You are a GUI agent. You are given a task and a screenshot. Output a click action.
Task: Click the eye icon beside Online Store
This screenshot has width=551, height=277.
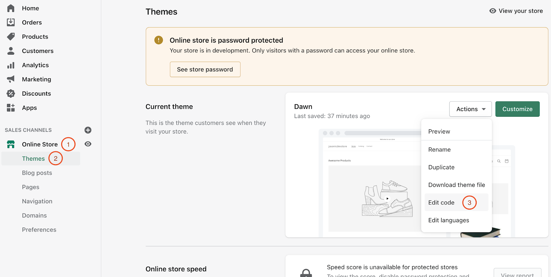tap(88, 144)
